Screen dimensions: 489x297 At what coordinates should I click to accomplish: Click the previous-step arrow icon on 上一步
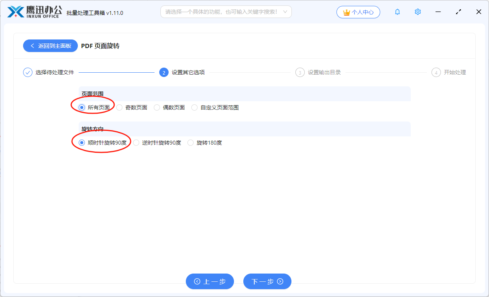point(197,281)
